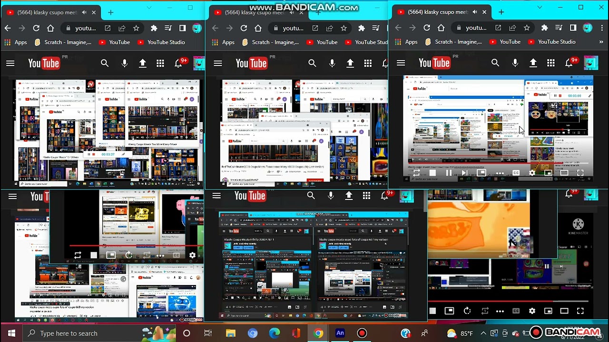Viewport: 609px width, 342px height.
Task: Open Microsoft Edge from the taskbar
Action: pyautogui.click(x=275, y=333)
